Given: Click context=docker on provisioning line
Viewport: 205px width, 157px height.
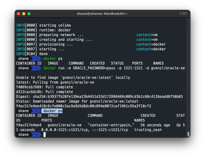Looking at the screenshot, I should coord(151,44).
